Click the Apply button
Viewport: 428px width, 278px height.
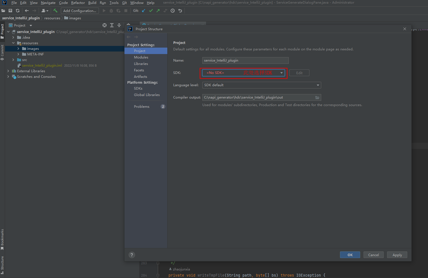[x=397, y=255]
